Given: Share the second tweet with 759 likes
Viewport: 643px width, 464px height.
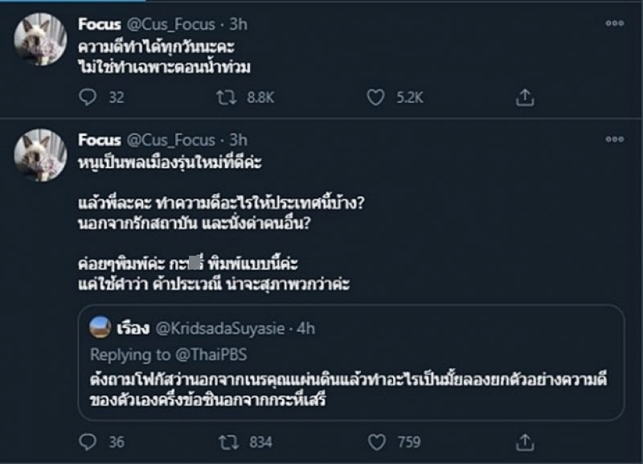Looking at the screenshot, I should [525, 441].
